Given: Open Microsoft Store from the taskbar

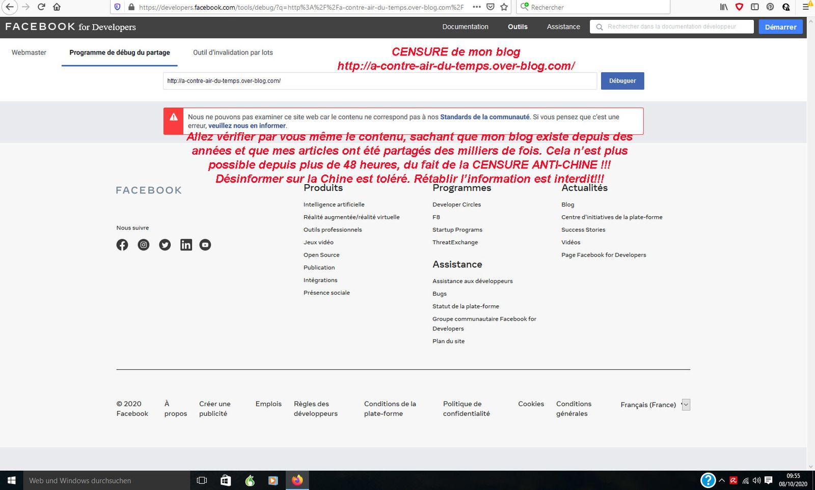Looking at the screenshot, I should pyautogui.click(x=226, y=480).
